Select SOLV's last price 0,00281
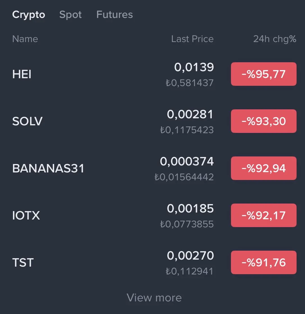305x314 pixels. [x=190, y=114]
